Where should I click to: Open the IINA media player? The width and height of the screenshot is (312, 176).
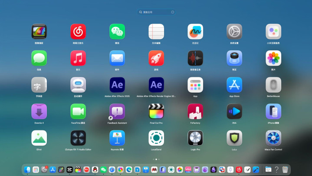click(x=234, y=112)
